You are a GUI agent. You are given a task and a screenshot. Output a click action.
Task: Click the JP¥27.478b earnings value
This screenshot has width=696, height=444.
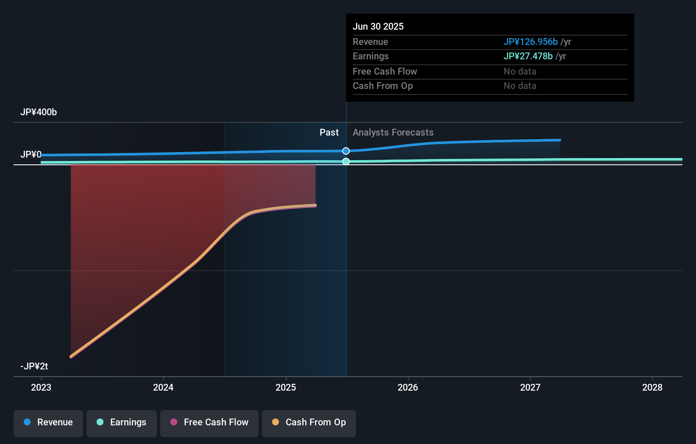(528, 56)
